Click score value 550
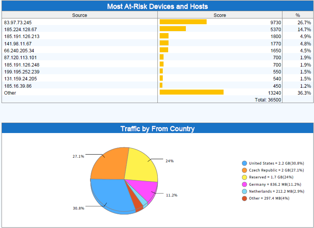 277,72
